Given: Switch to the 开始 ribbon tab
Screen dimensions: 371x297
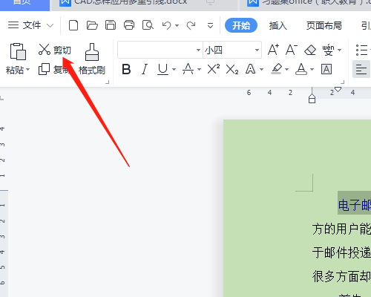Looking at the screenshot, I should pos(241,25).
